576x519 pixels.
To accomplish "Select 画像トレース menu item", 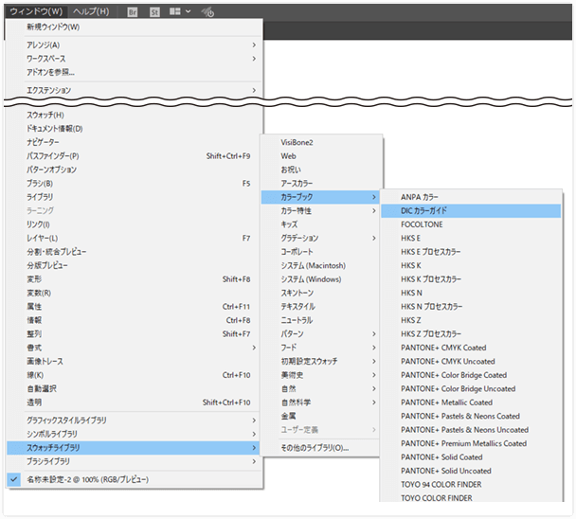I will click(135, 361).
